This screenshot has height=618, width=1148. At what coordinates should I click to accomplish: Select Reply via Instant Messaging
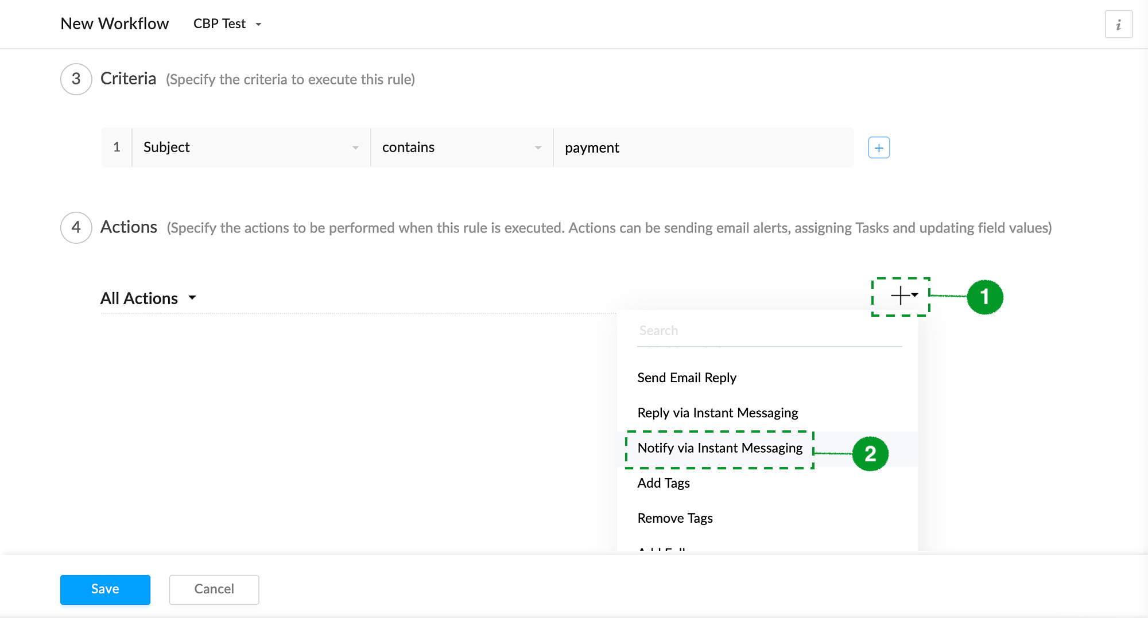pyautogui.click(x=717, y=413)
